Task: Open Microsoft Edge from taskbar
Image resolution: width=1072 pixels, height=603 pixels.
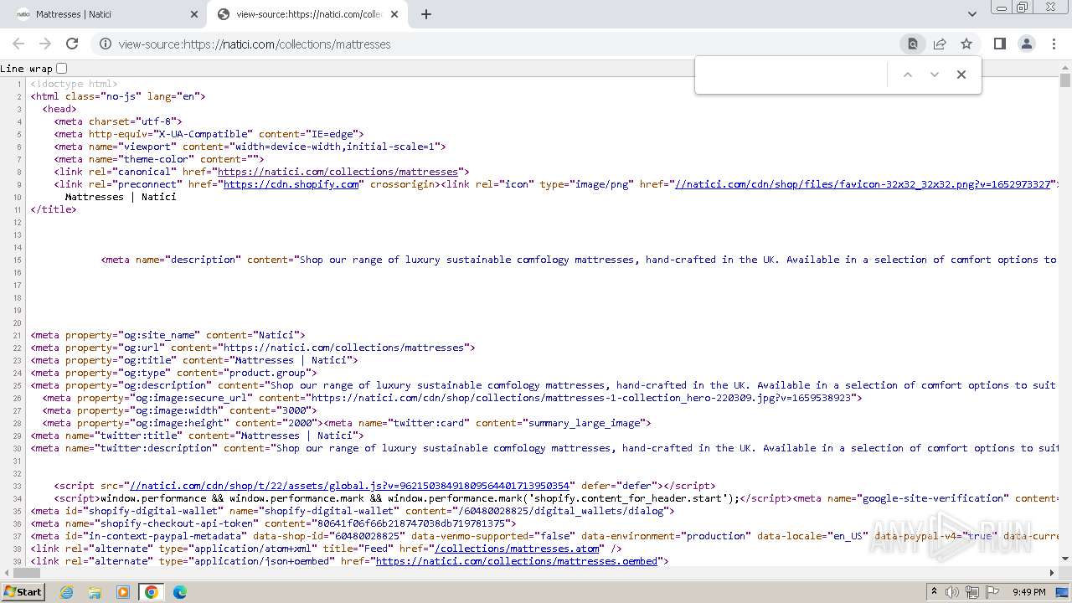Action: pyautogui.click(x=180, y=592)
